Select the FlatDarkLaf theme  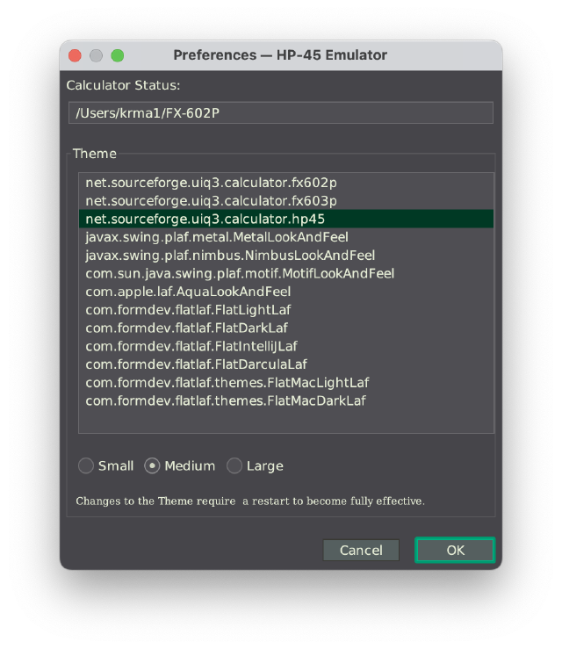click(x=286, y=328)
